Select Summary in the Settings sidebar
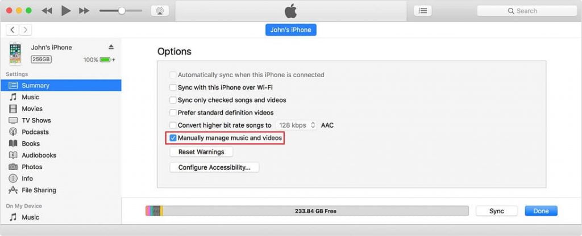The image size is (582, 236). tap(35, 86)
